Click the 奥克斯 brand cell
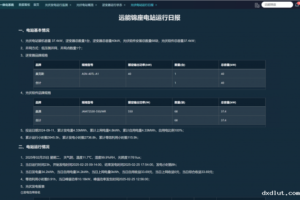Viewport: 300px width, 200px height. [x=57, y=74]
